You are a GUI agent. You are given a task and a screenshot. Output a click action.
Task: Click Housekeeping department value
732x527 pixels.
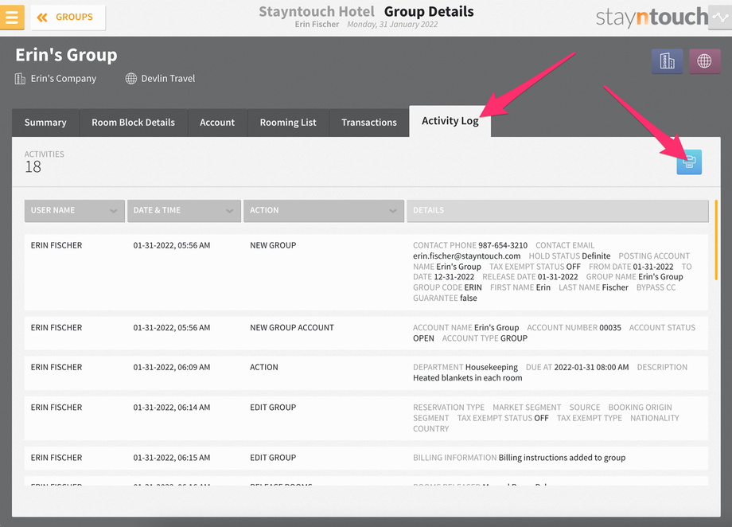(492, 367)
